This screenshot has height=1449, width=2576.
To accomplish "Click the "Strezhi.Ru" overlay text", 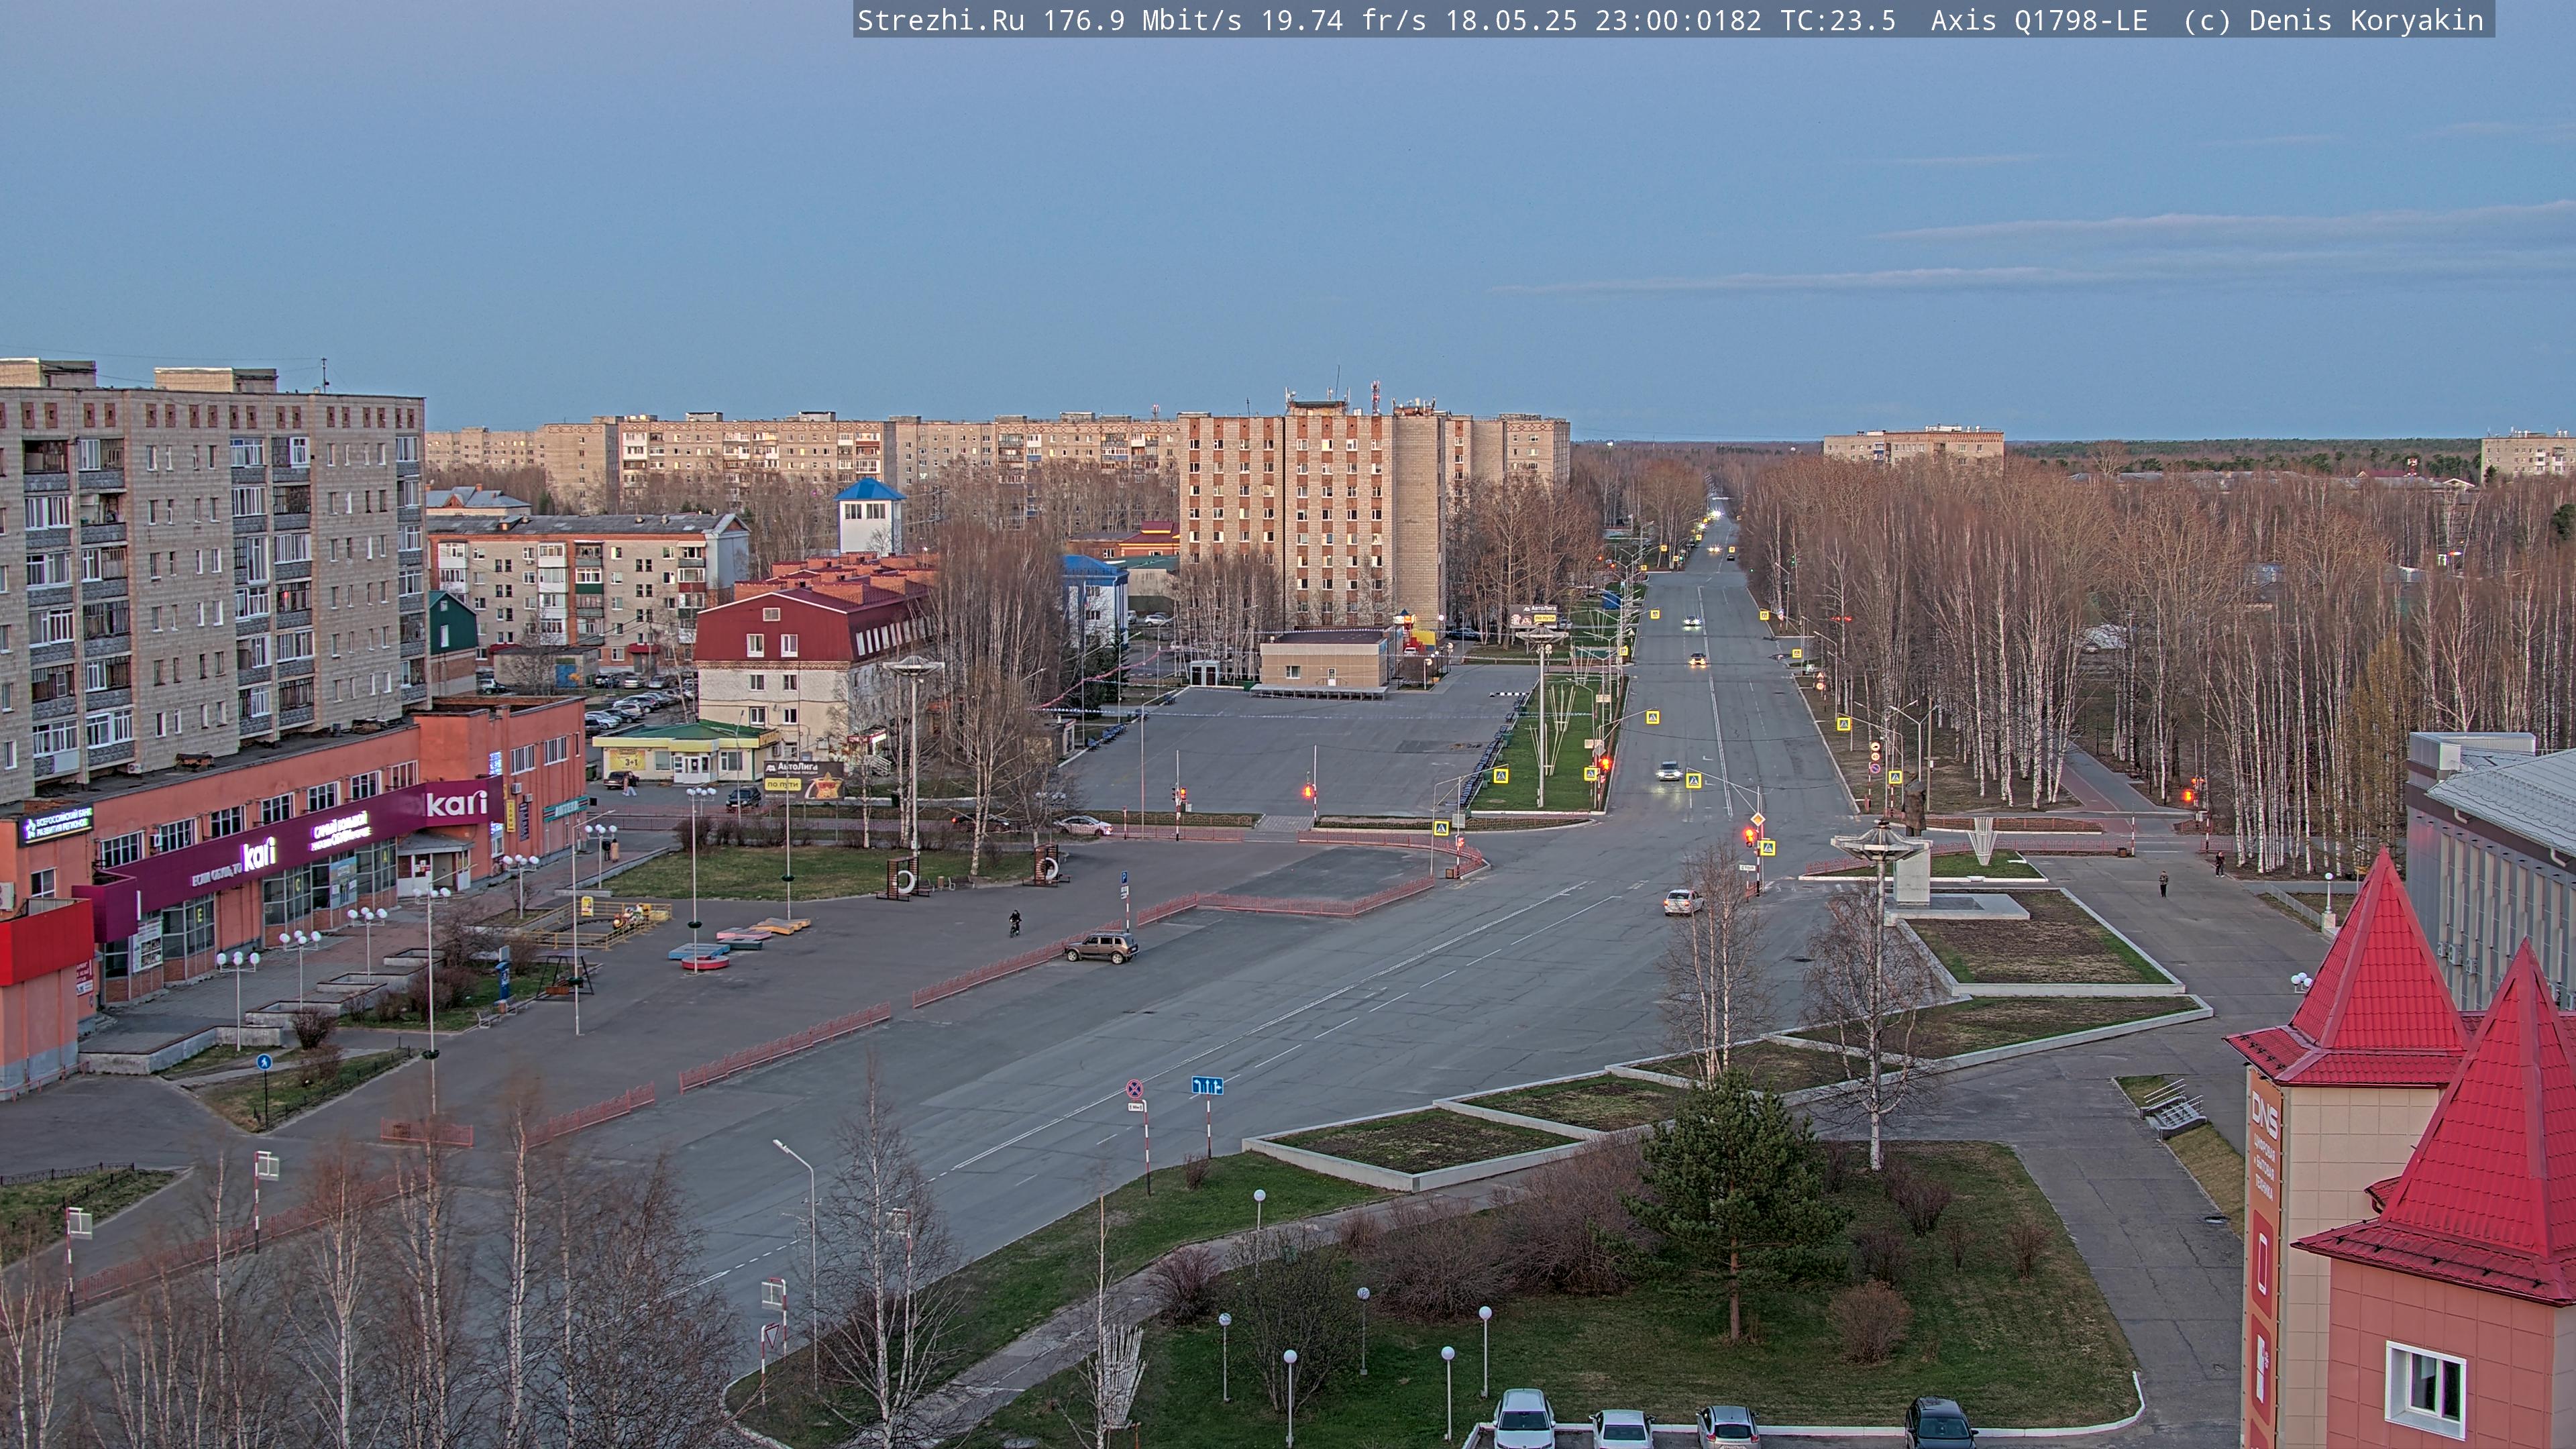I will coord(941,21).
